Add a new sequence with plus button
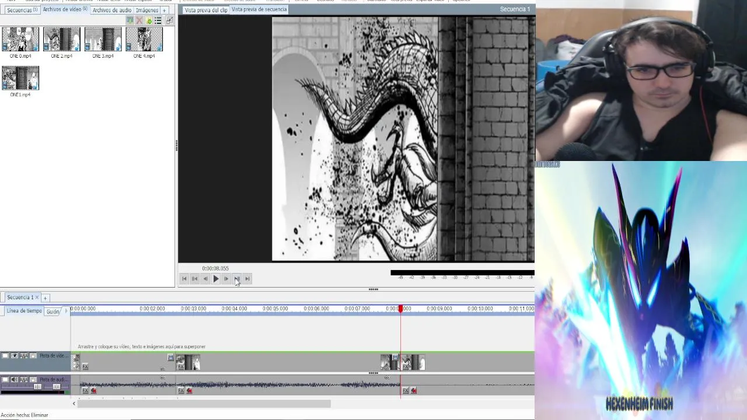The image size is (747, 420). pyautogui.click(x=45, y=298)
